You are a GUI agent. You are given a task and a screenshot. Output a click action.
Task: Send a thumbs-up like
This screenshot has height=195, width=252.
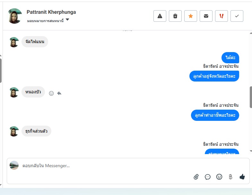click(x=242, y=177)
